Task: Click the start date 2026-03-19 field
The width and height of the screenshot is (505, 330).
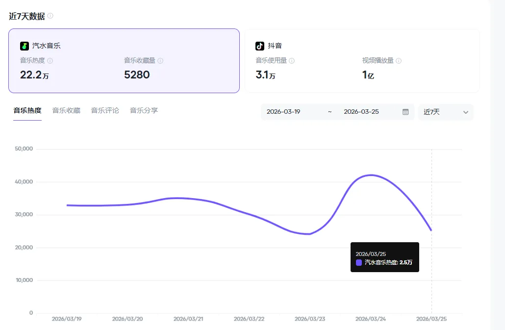Action: tap(283, 112)
